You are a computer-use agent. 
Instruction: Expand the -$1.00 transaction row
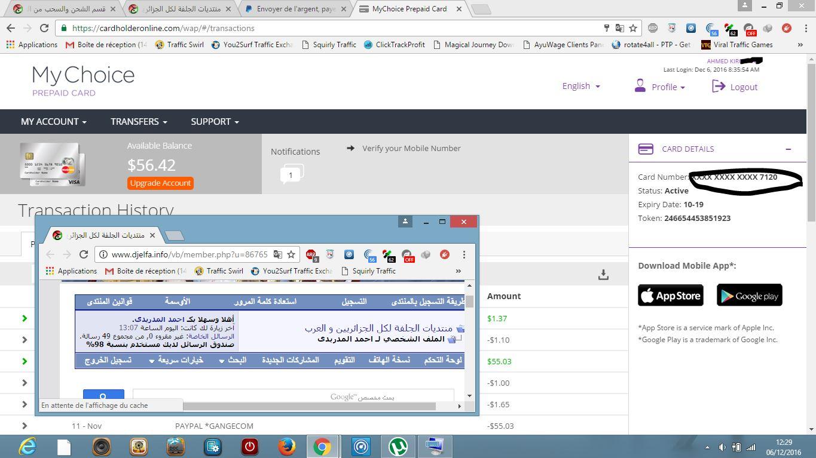(25, 383)
